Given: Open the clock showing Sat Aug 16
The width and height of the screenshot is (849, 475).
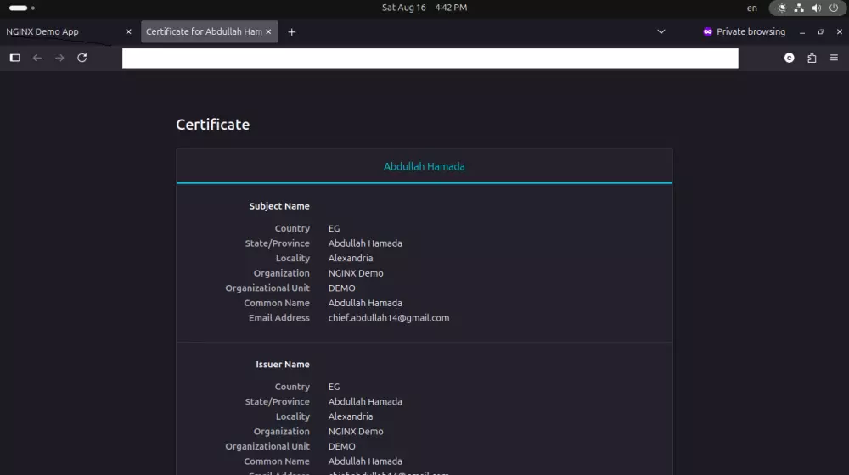Looking at the screenshot, I should click(424, 8).
